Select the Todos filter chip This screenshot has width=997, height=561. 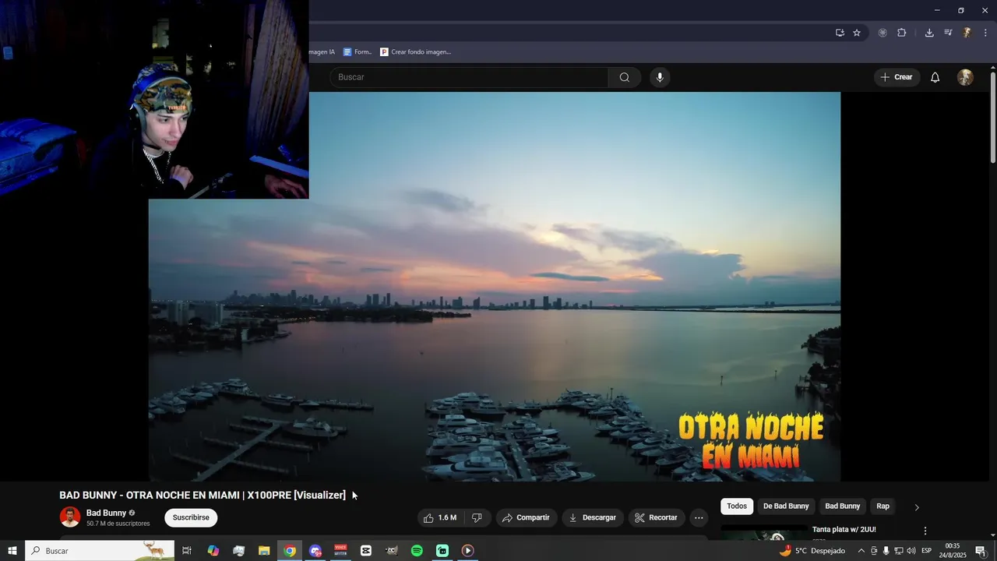pos(737,506)
